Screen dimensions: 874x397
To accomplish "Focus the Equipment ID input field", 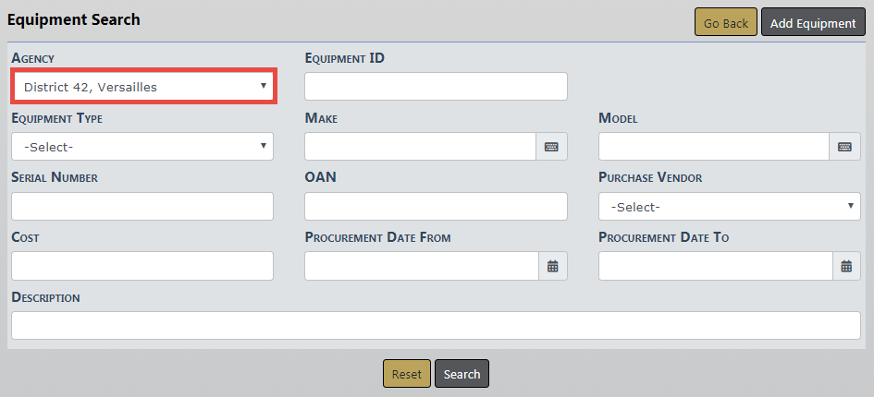I will pos(436,87).
